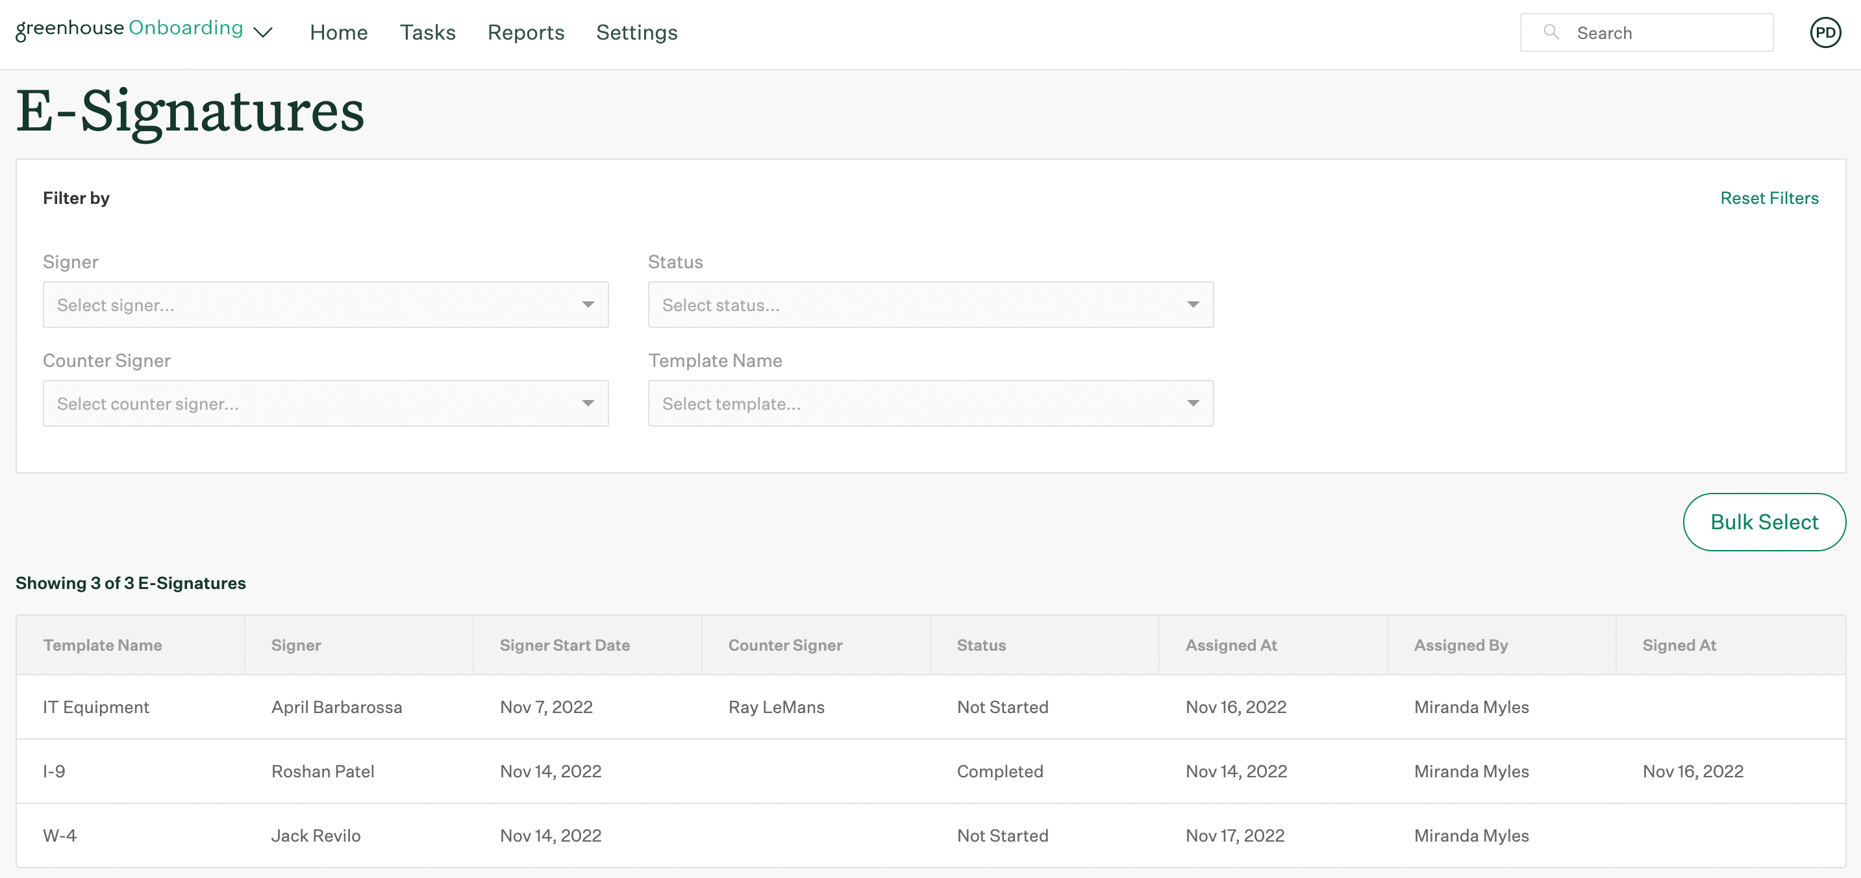1861x878 pixels.
Task: Expand the product switcher chevron
Action: coord(263,32)
